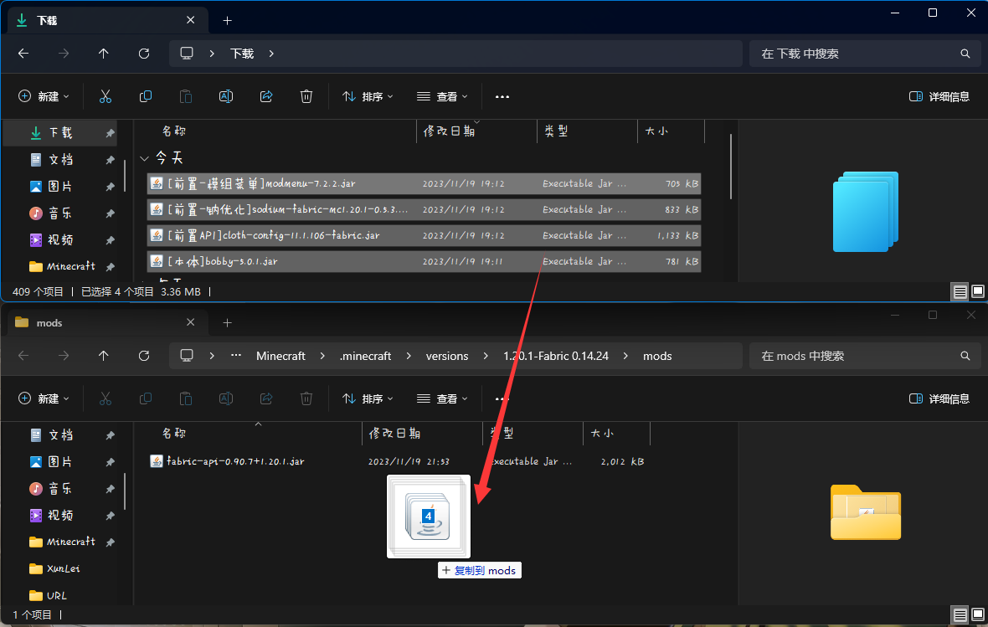Click the delete trash icon in top window
The width and height of the screenshot is (988, 627).
(x=306, y=96)
